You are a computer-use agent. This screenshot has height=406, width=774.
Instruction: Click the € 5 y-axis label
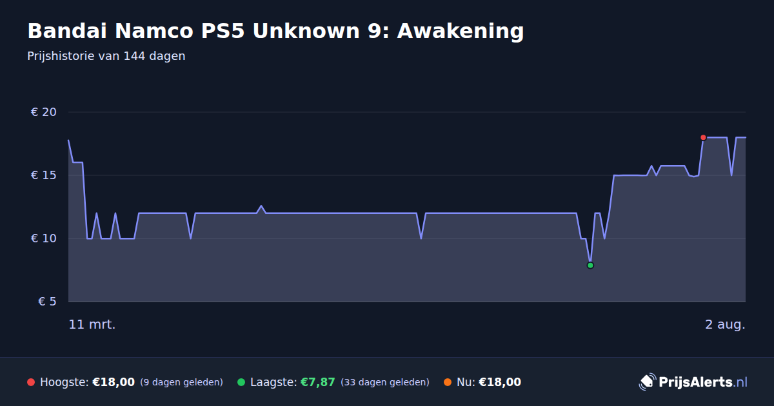click(48, 302)
